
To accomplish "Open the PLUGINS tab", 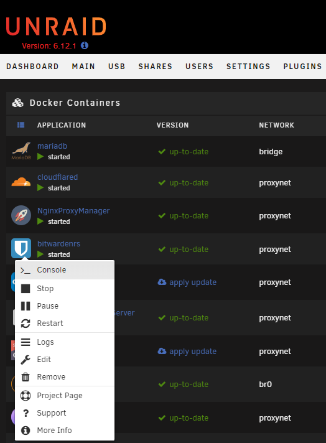I will [x=302, y=67].
